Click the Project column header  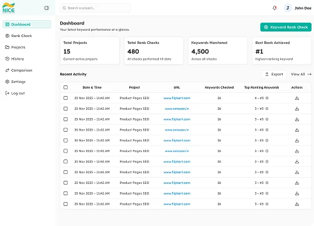pyautogui.click(x=134, y=87)
